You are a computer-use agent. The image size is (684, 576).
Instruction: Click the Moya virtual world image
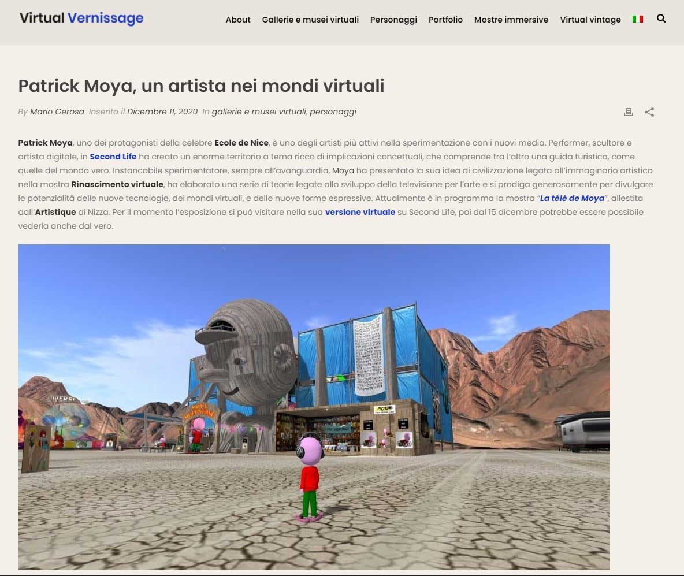pyautogui.click(x=314, y=407)
